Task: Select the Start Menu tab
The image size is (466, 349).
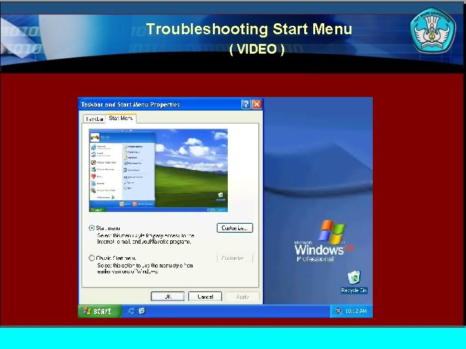Action: (x=120, y=118)
